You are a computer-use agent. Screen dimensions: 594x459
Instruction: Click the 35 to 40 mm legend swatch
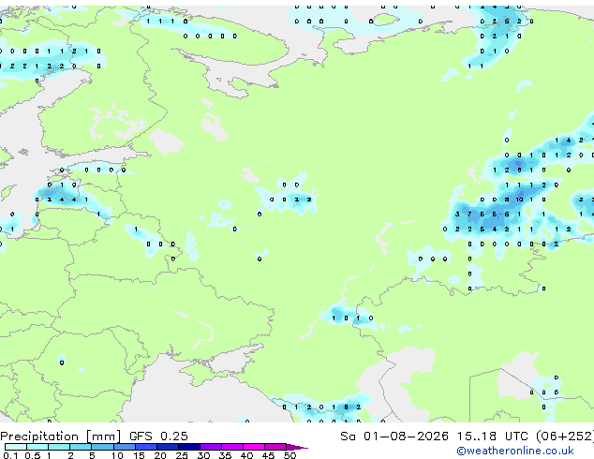coord(232,447)
